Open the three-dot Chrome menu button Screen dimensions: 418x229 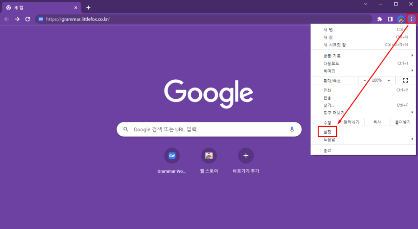(x=411, y=19)
